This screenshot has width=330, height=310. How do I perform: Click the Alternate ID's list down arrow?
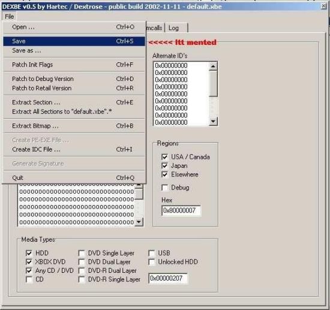(x=213, y=121)
